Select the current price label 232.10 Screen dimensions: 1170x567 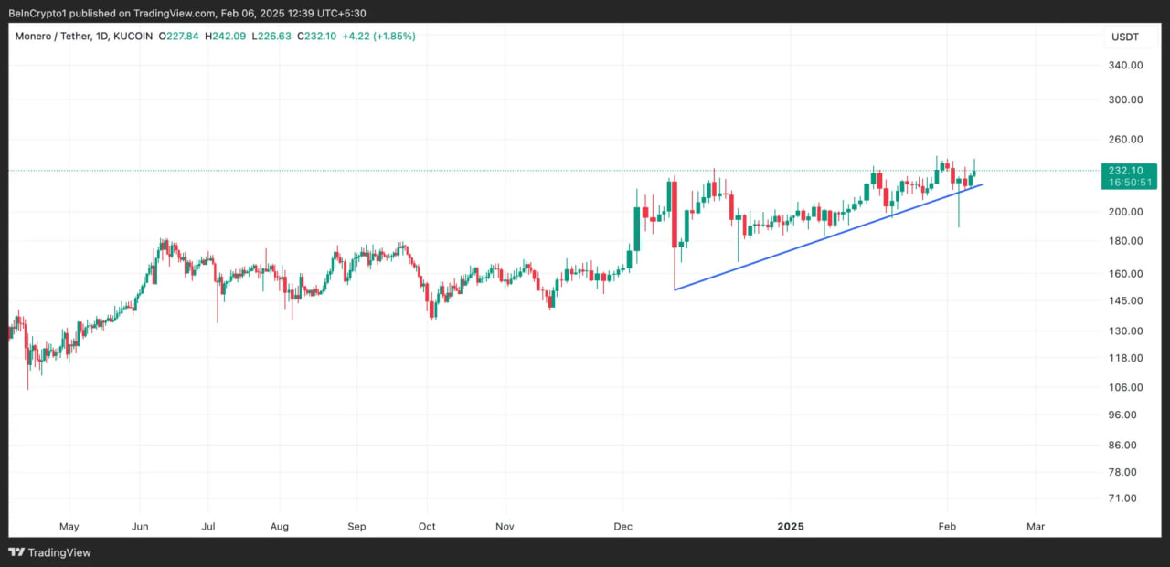pyautogui.click(x=1126, y=170)
